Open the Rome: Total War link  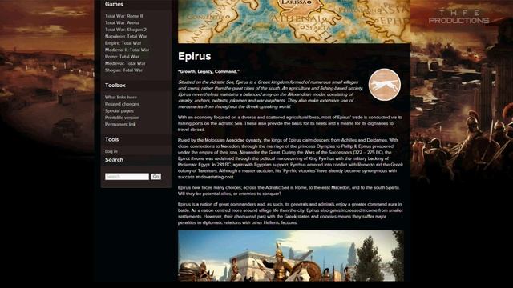(122, 57)
